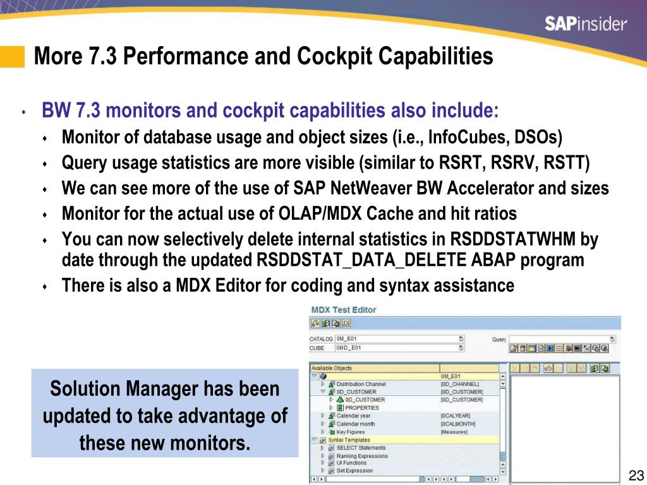Screen dimensions: 647x485
Task: Collapse the Syntax Templates node
Action: tap(315, 440)
